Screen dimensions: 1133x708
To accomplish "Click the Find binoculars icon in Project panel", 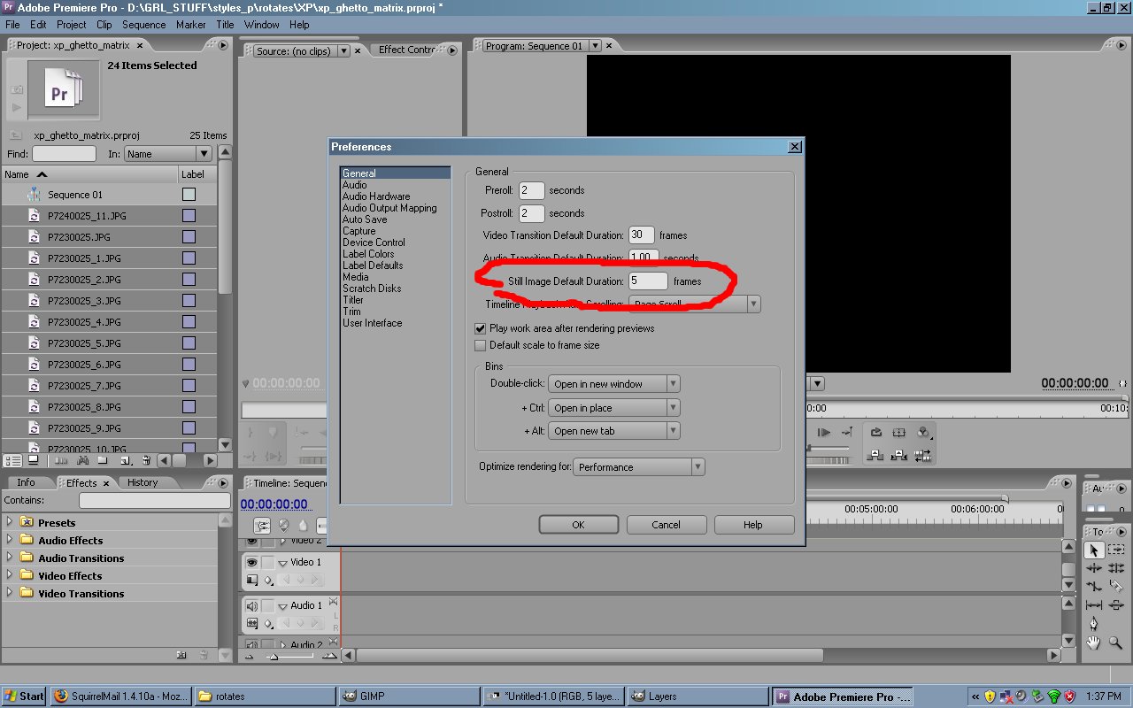I will pyautogui.click(x=83, y=460).
